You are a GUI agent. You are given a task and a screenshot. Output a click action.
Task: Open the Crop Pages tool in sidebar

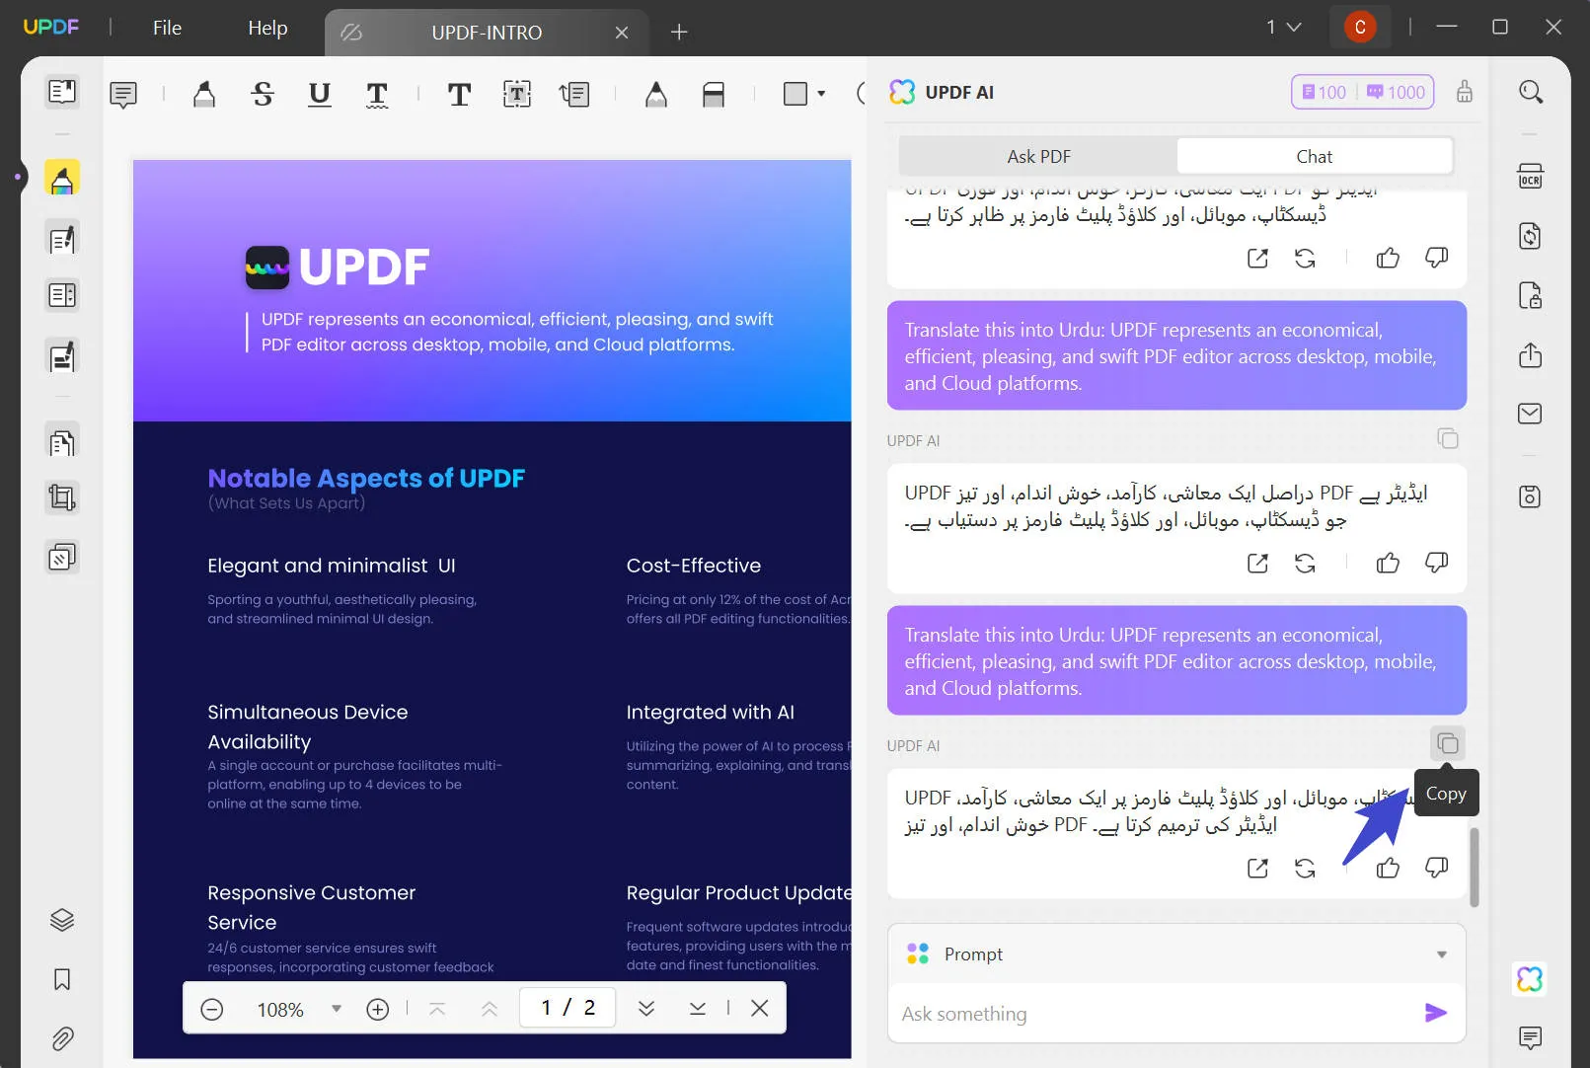[x=62, y=497]
